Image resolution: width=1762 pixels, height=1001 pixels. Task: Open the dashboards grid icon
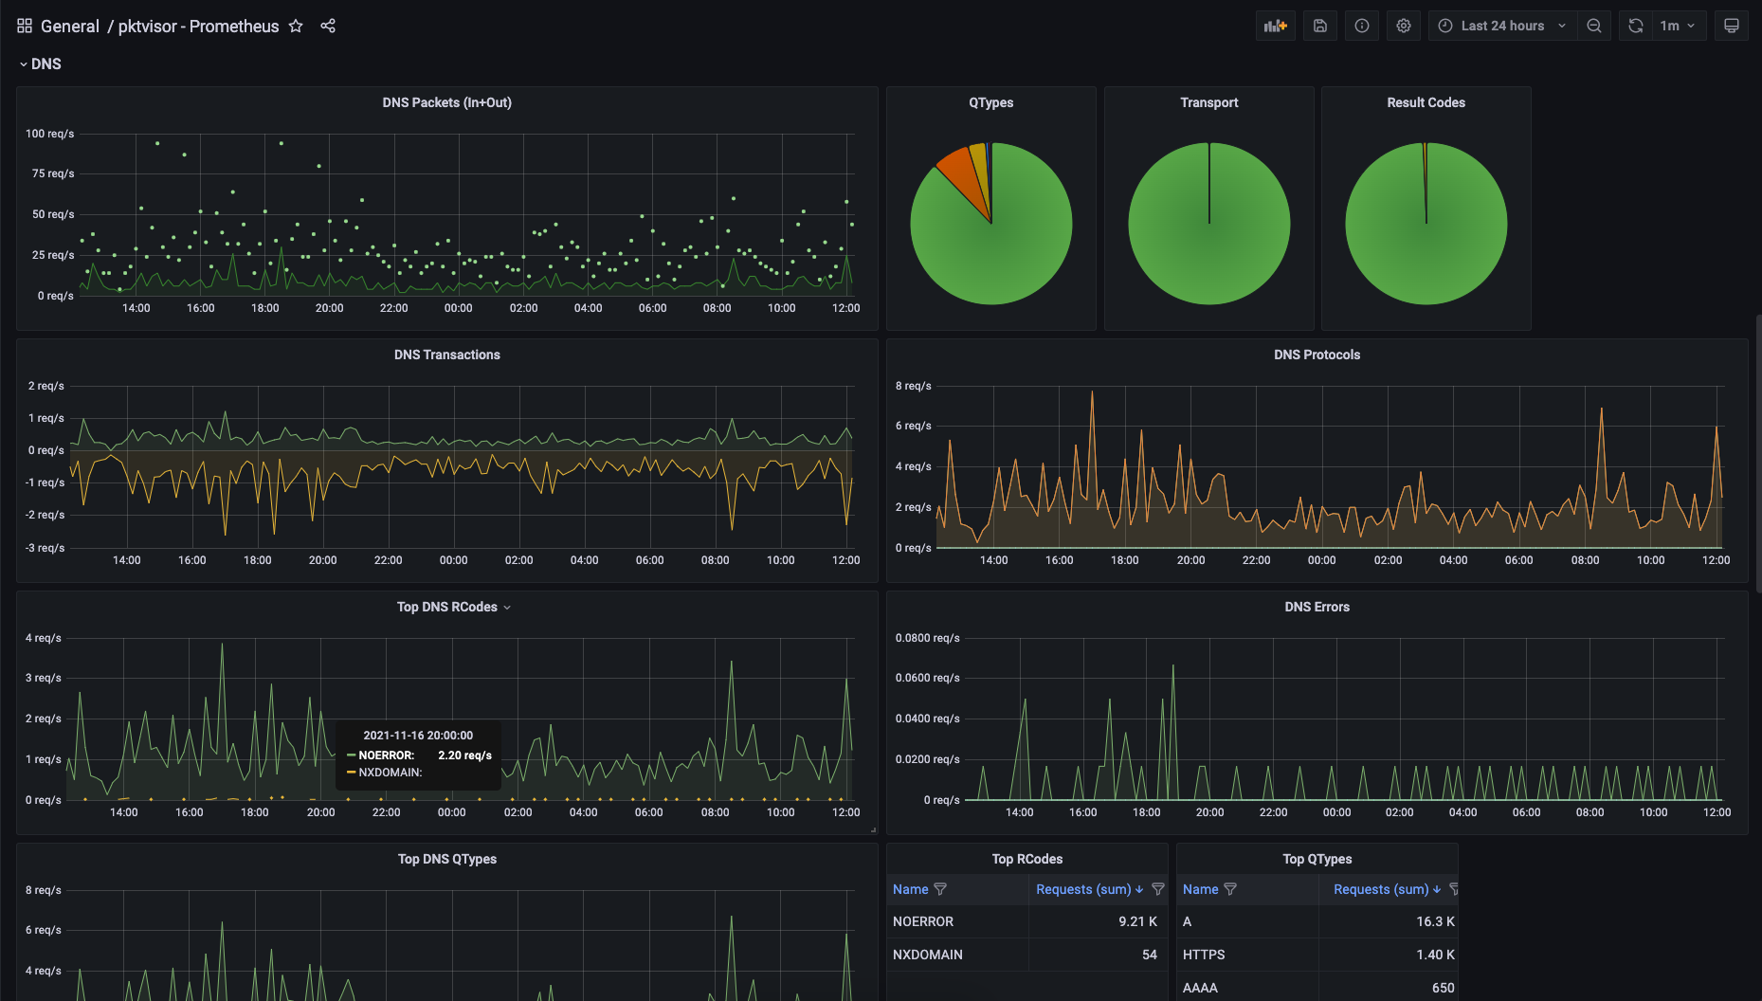pyautogui.click(x=25, y=26)
